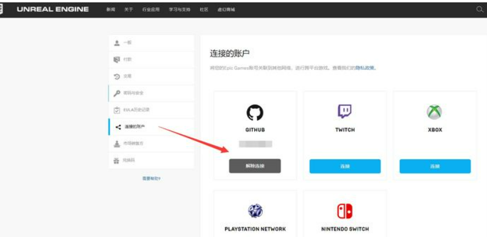Click the NINTENDO SWITCH label

345,229
